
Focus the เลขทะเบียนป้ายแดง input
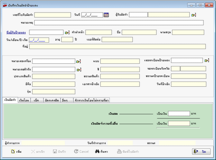point(187,60)
